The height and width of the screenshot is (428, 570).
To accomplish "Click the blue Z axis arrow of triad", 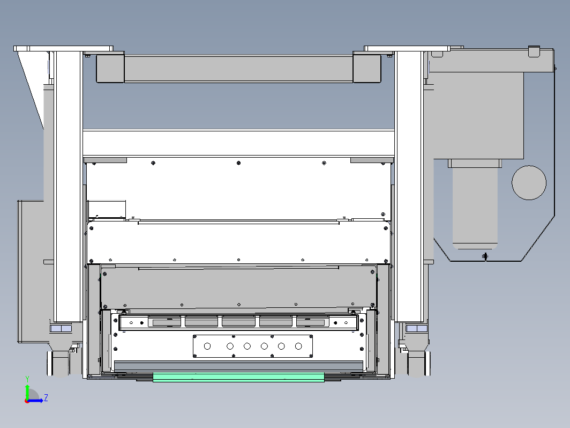I will 35,401.
